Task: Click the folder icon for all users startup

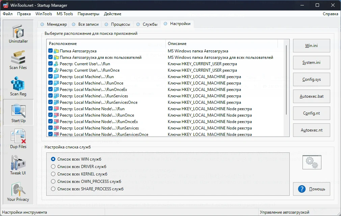Action: pyautogui.click(x=56, y=57)
